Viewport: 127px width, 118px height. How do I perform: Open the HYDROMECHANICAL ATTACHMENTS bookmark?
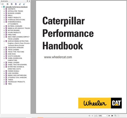tap(14, 23)
